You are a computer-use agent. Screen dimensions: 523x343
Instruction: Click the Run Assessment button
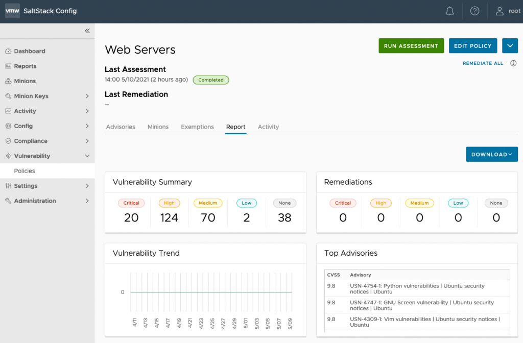411,46
